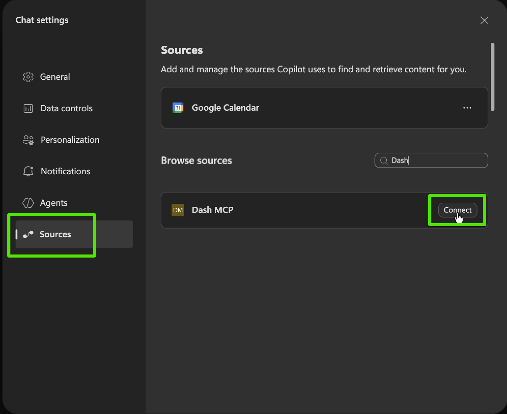This screenshot has height=414, width=507.
Task: Click the Browse sources heading
Action: (x=196, y=161)
